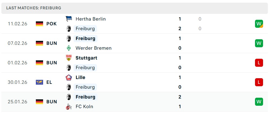This screenshot has width=270, height=114.
Task: Click the German flag beside POK
Action: tap(39, 24)
